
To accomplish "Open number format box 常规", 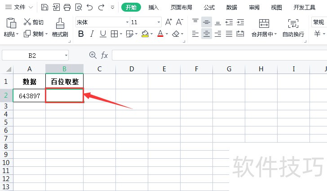I will coord(319,22).
